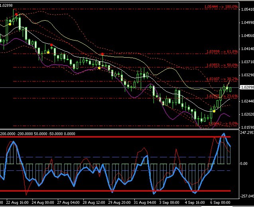254x207 pixels.
Task: Click the indicator levels text 200.0000 -200.0000
Action: [x=16, y=133]
